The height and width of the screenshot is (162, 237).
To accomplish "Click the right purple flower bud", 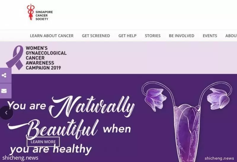I will pos(218,98).
